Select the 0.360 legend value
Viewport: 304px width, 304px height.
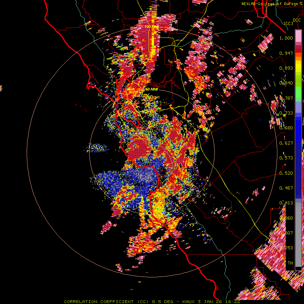tap(286, 218)
